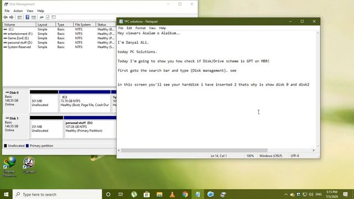354x199 pixels.
Task: Open the green app icon beside Task View
Action: coord(134,194)
